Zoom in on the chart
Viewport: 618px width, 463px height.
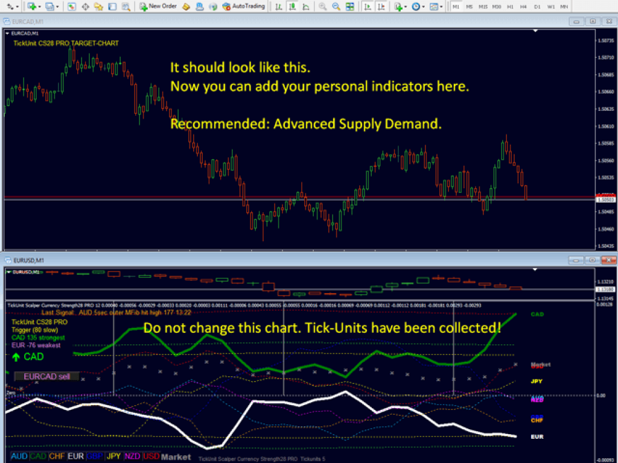coord(322,7)
